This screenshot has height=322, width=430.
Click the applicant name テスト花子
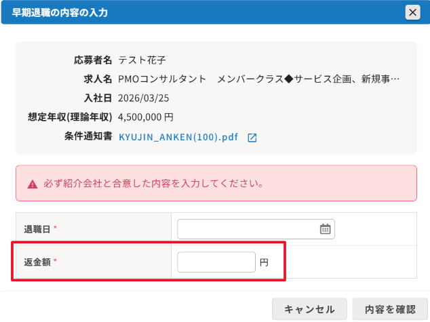point(142,60)
